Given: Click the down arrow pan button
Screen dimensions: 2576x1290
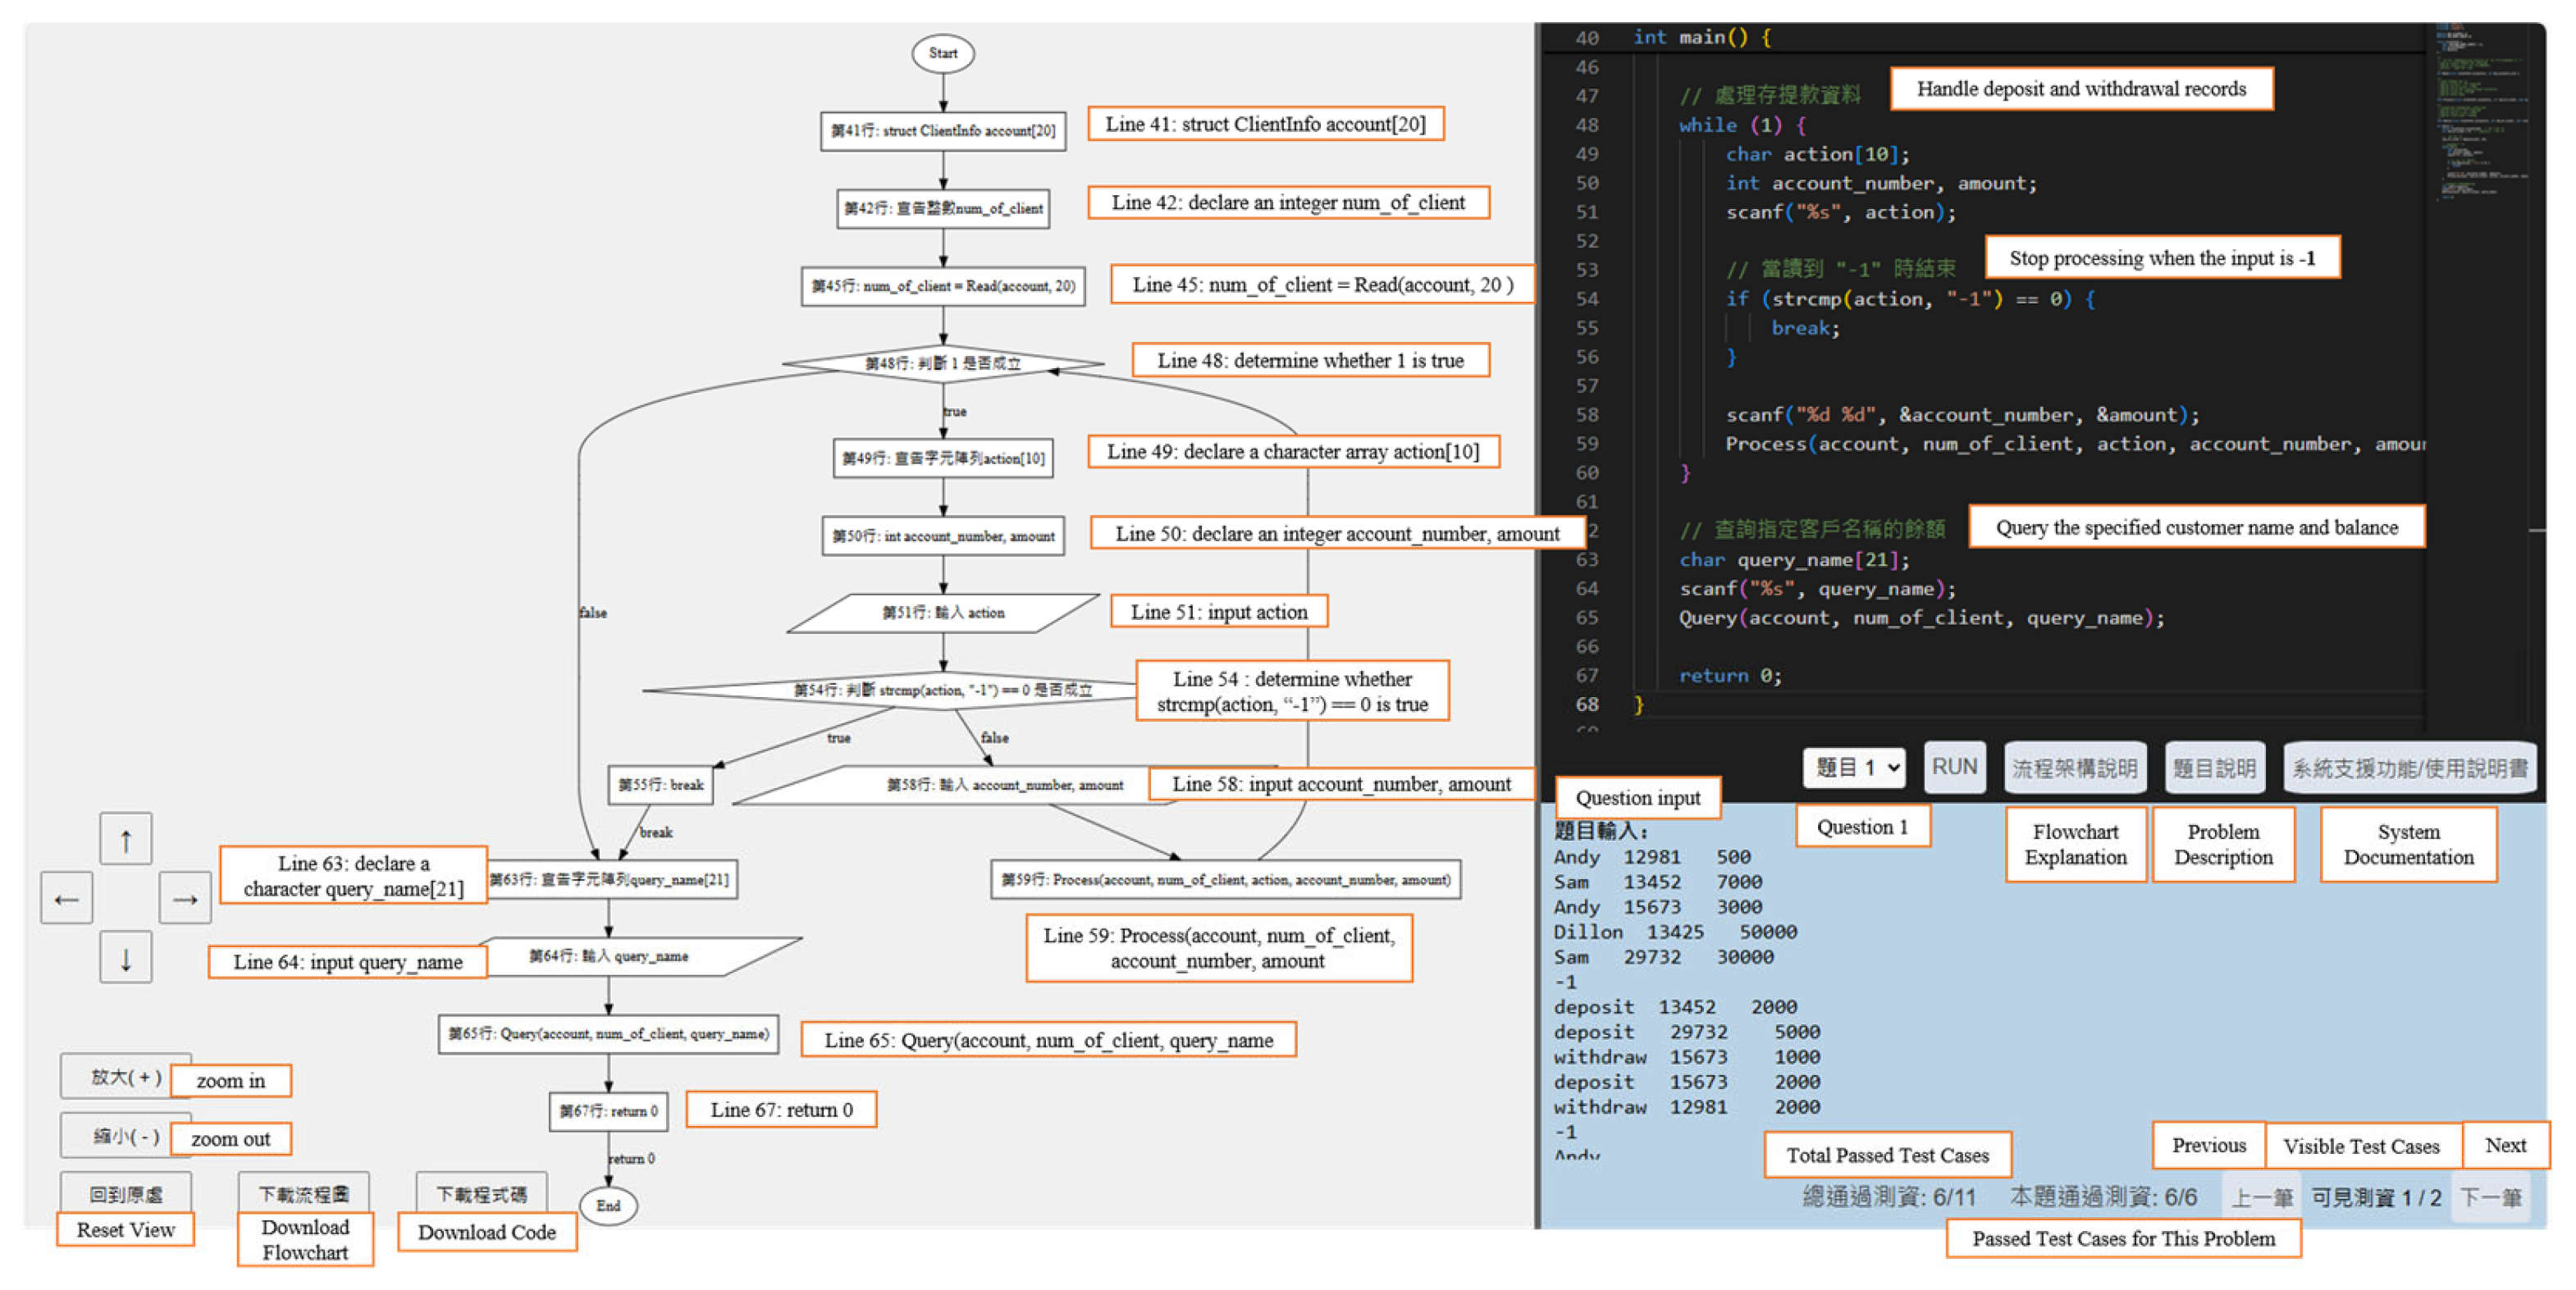Looking at the screenshot, I should [126, 958].
